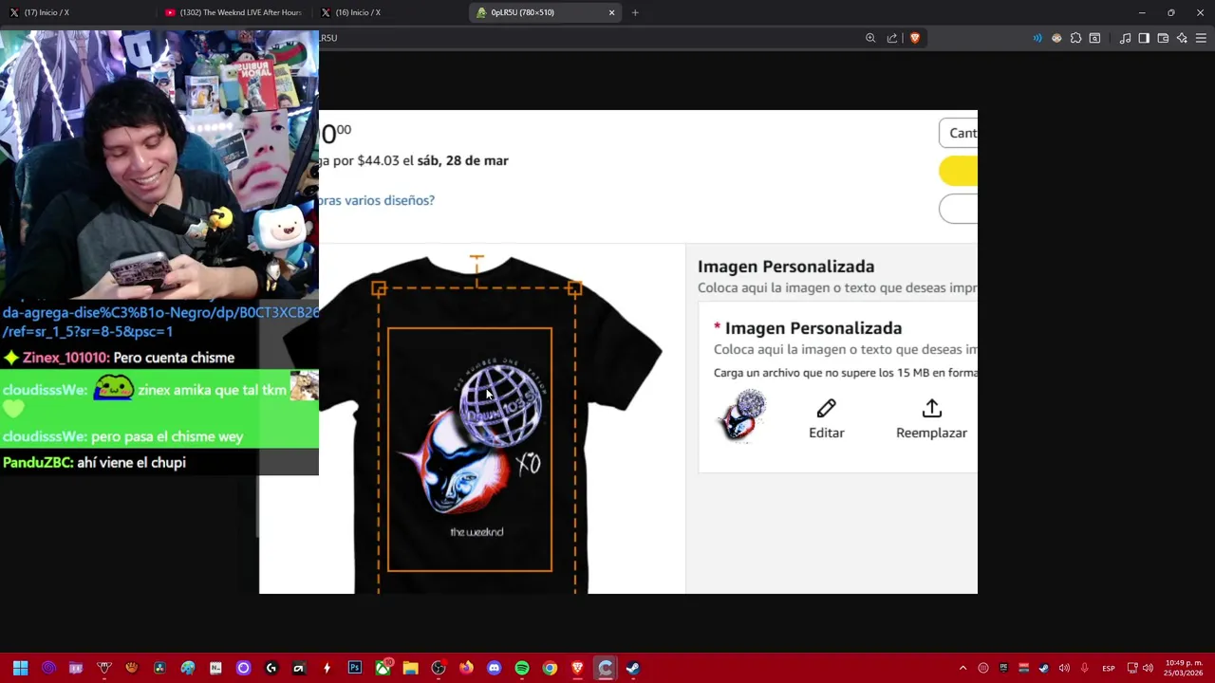1215x683 pixels.
Task: Click the Epic Games tray icon
Action: coord(1003,668)
